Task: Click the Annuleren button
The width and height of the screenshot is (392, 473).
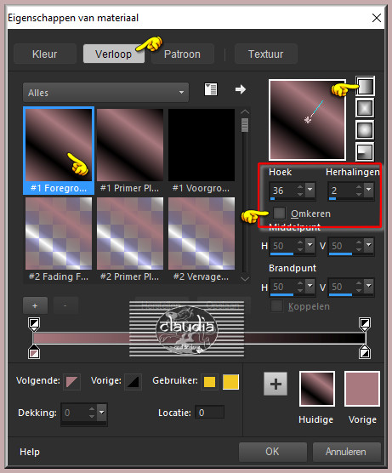Action: (346, 452)
